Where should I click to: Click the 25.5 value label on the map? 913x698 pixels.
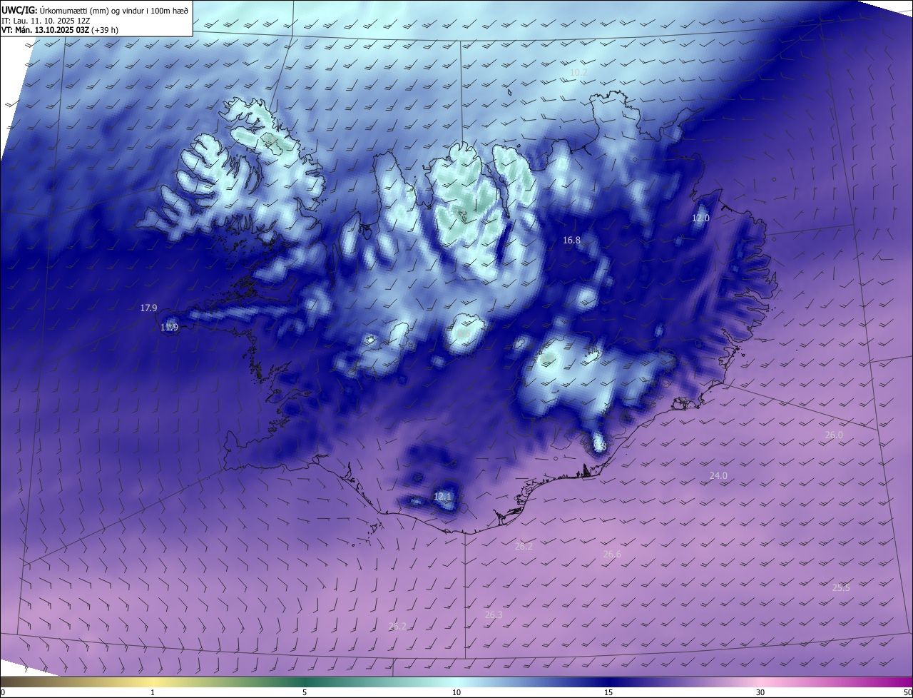point(841,587)
